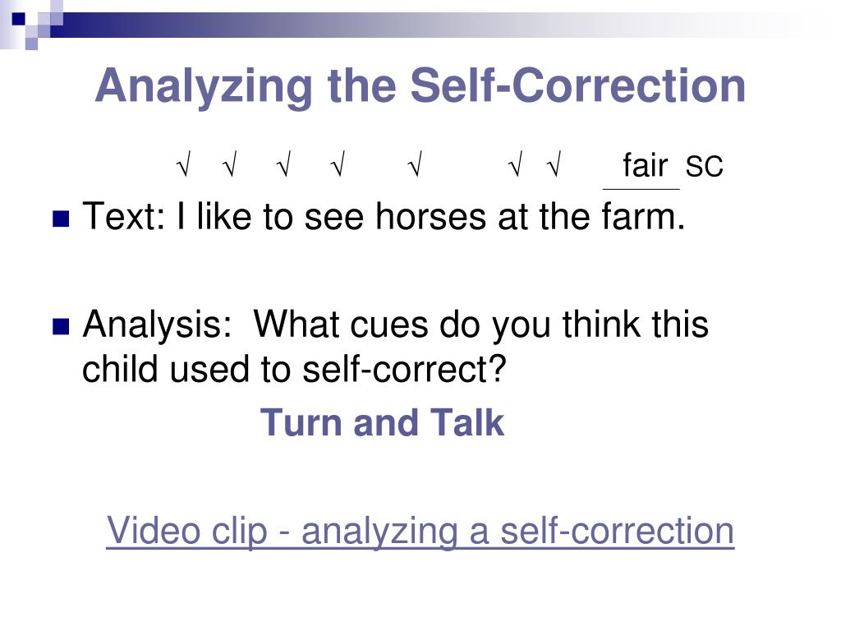Click the check mark above "the"
841x631 pixels.
(554, 164)
